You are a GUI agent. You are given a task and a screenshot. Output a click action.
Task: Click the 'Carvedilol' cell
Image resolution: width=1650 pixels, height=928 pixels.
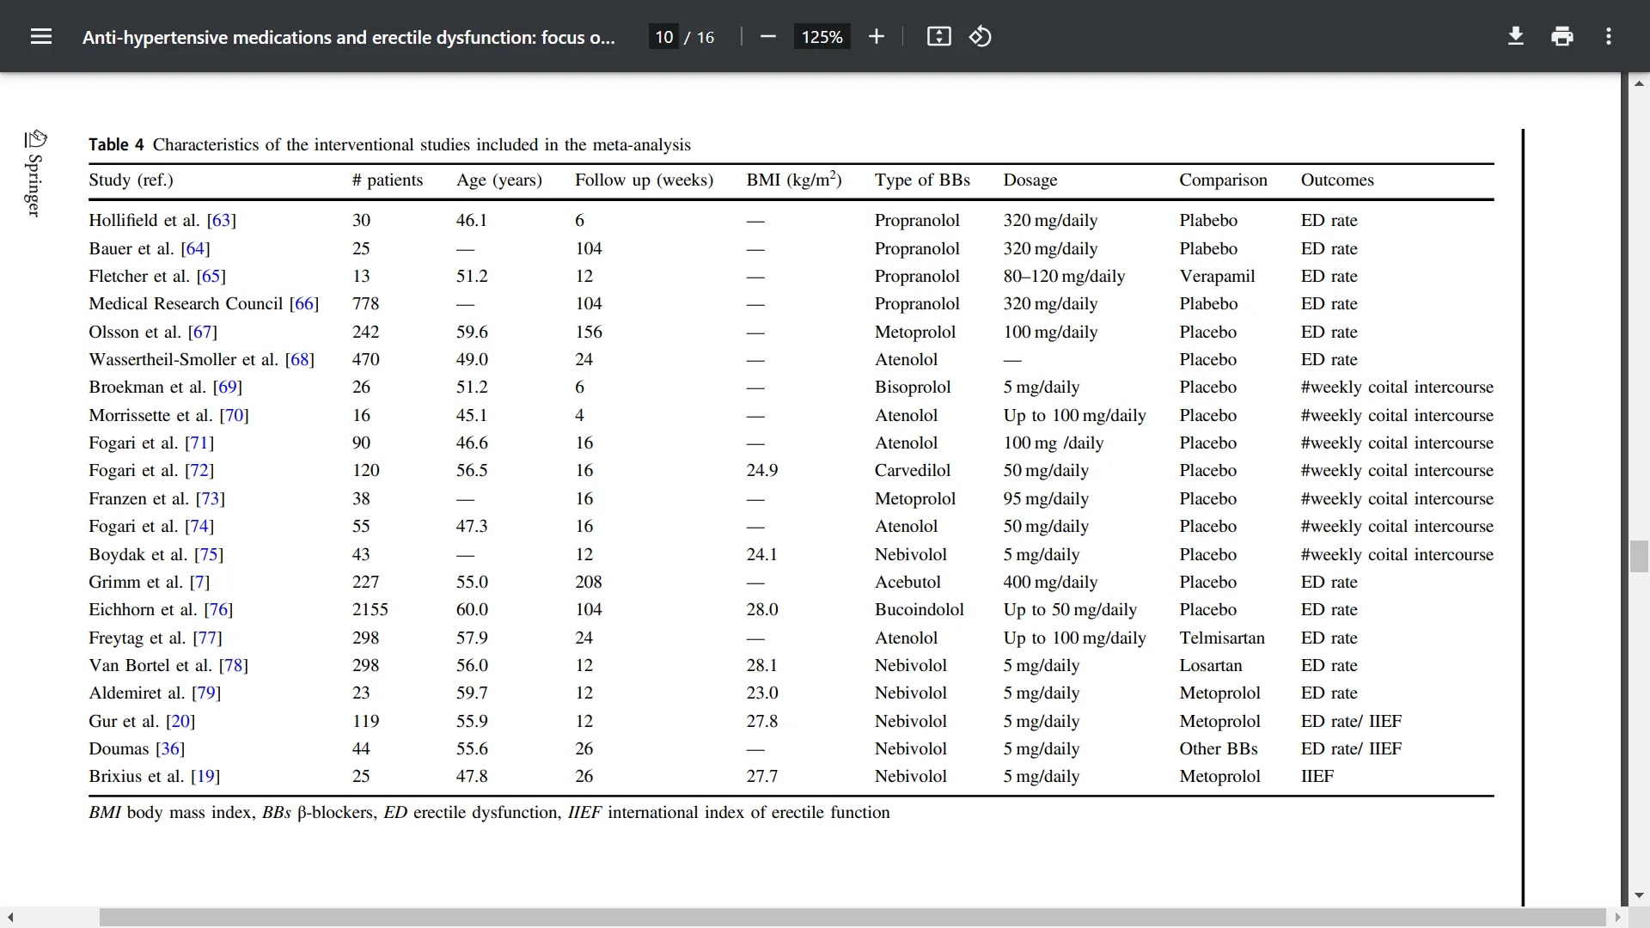913,470
